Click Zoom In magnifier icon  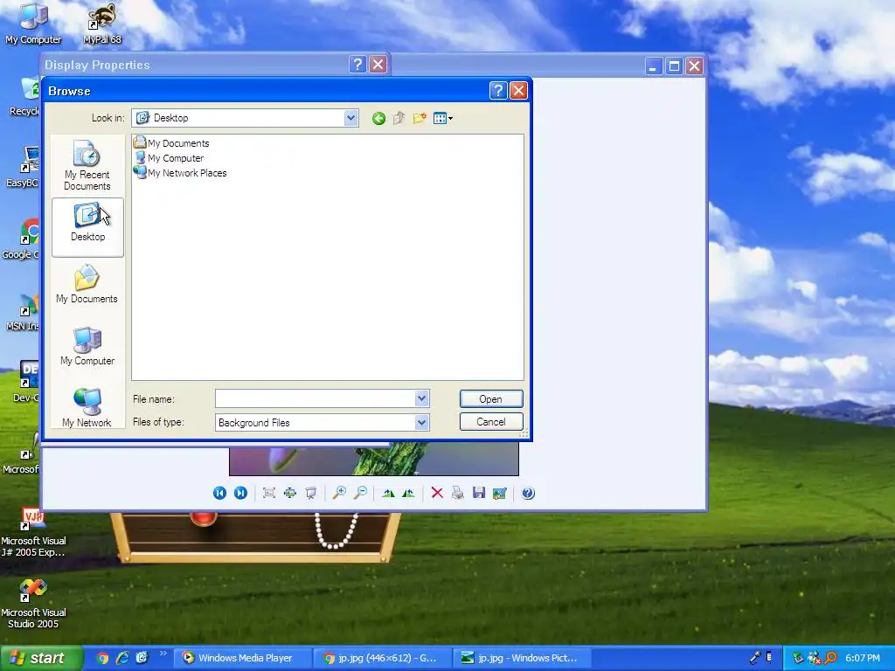click(x=339, y=493)
